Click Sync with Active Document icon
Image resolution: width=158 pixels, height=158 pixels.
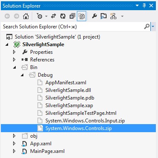pos(54,16)
